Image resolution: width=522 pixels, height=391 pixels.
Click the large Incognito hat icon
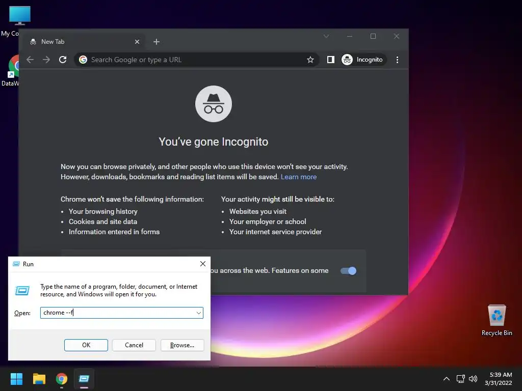[x=214, y=104]
